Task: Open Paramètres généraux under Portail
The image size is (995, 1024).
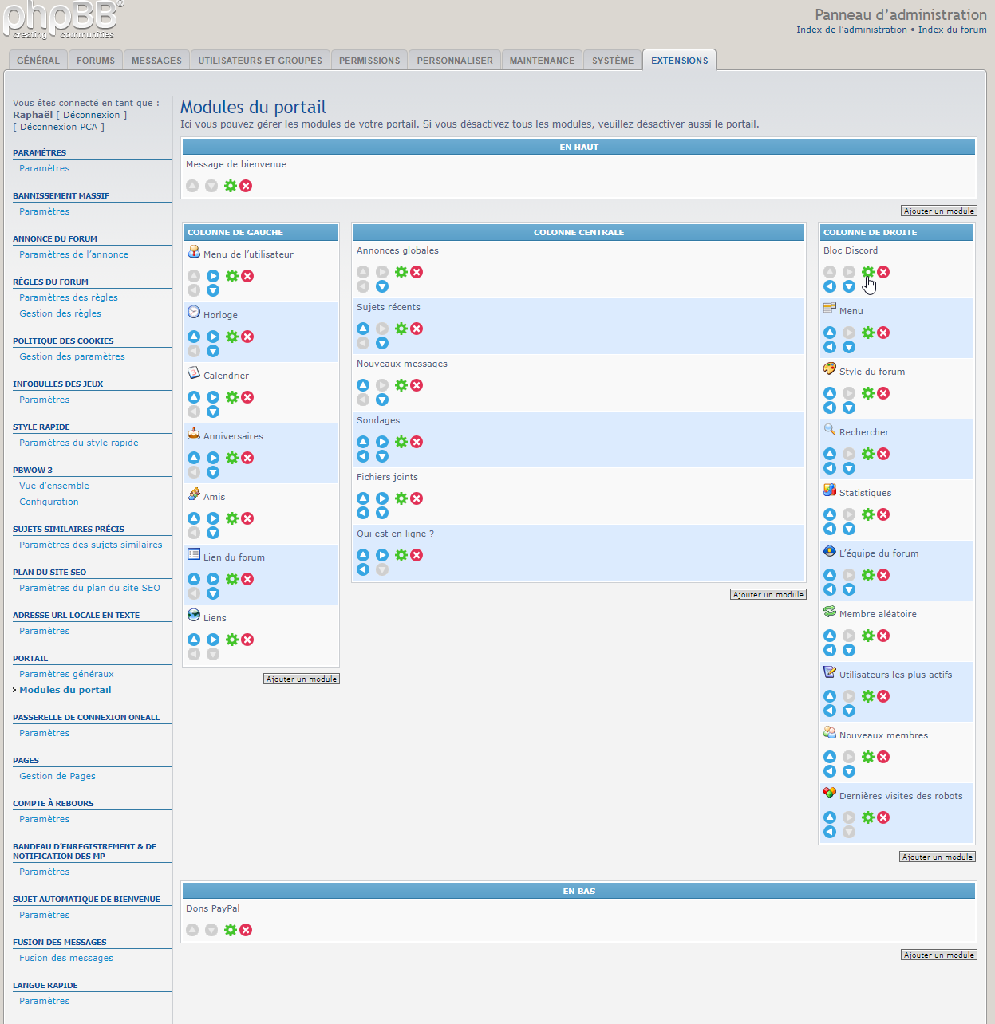Action: coord(66,674)
